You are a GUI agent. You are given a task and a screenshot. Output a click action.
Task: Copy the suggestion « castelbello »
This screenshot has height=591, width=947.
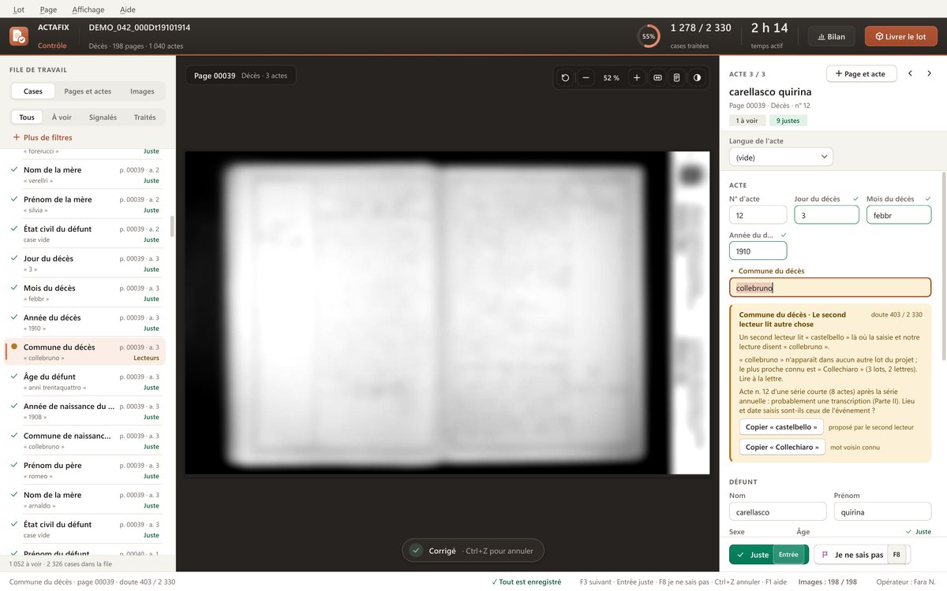(x=781, y=426)
